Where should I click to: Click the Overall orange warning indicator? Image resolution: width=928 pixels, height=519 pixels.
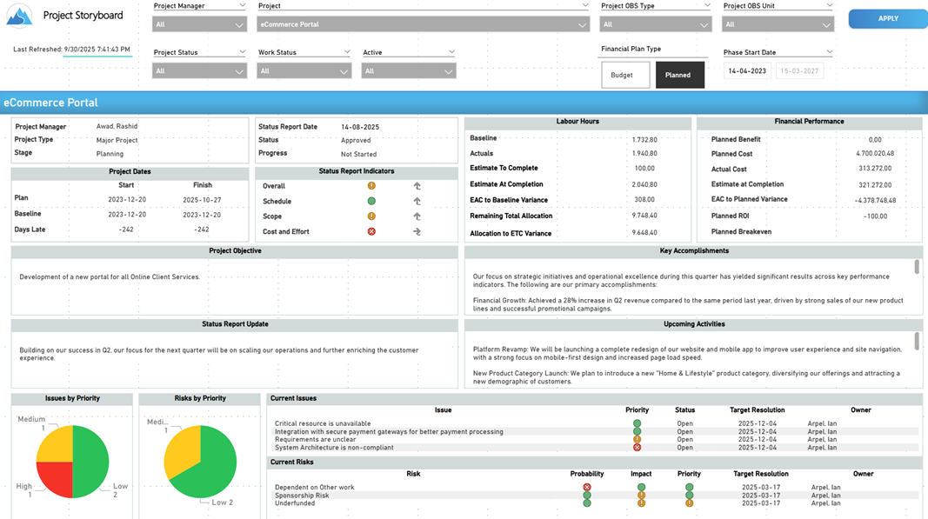click(371, 186)
